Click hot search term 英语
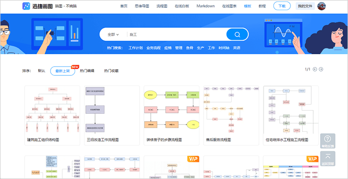 (x=236, y=48)
